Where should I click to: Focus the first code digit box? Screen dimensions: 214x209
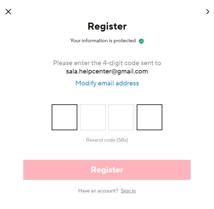click(x=64, y=117)
